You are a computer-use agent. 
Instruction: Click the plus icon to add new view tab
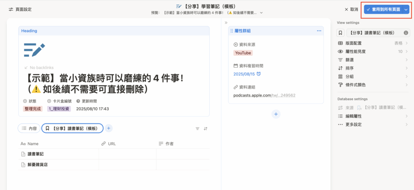pos(109,128)
